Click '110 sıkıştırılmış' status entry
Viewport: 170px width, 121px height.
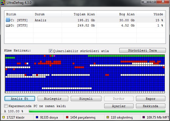(x=122, y=117)
